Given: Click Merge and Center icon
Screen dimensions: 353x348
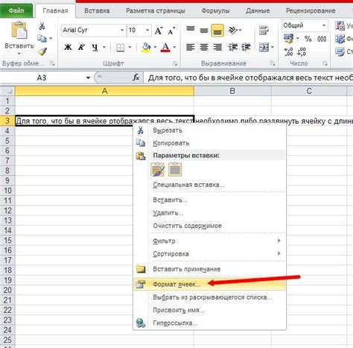Looking at the screenshot, I should (x=264, y=47).
